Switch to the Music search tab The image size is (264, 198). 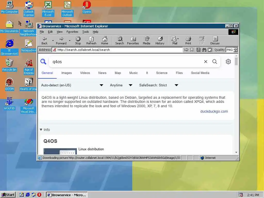point(133,73)
